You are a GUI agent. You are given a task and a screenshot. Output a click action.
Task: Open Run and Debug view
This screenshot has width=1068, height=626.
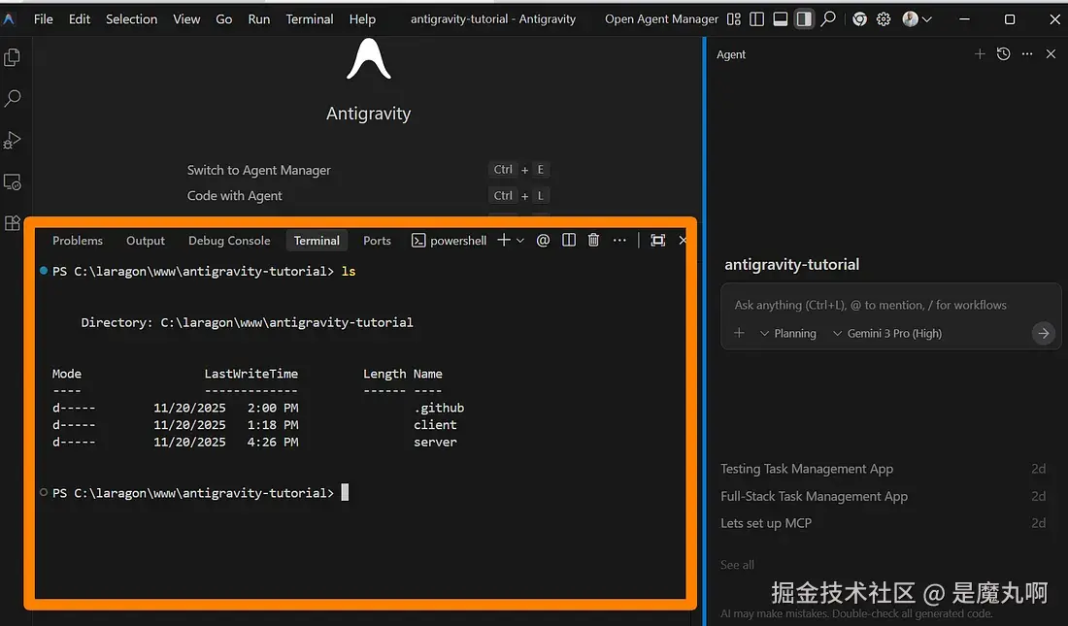point(13,141)
